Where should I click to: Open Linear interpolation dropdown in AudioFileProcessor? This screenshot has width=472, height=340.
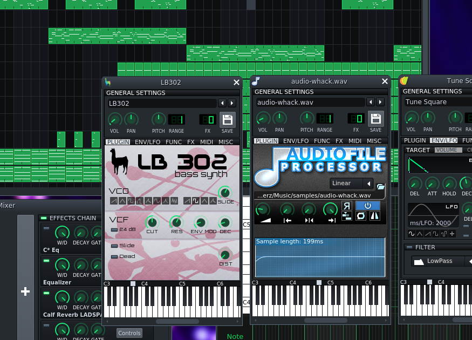point(352,183)
